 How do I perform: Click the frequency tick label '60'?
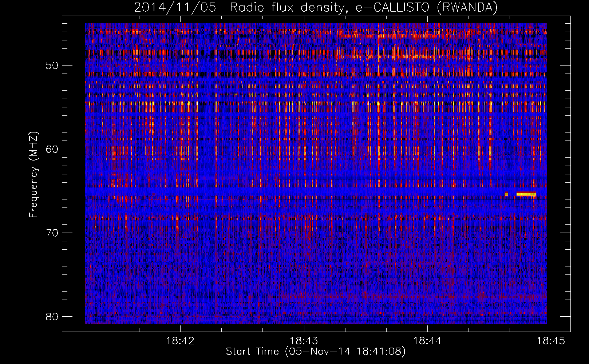[x=52, y=149]
